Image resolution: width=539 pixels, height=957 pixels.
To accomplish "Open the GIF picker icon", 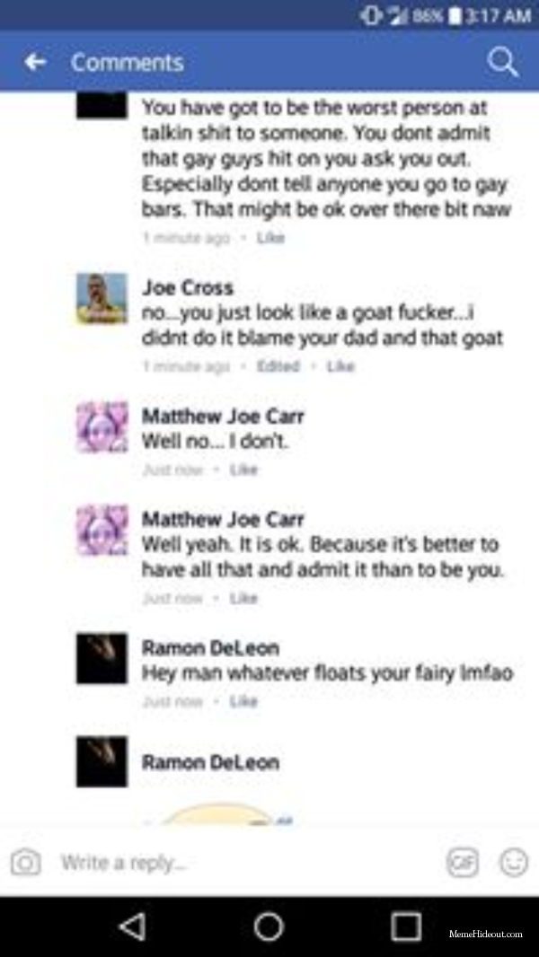I will click(462, 863).
